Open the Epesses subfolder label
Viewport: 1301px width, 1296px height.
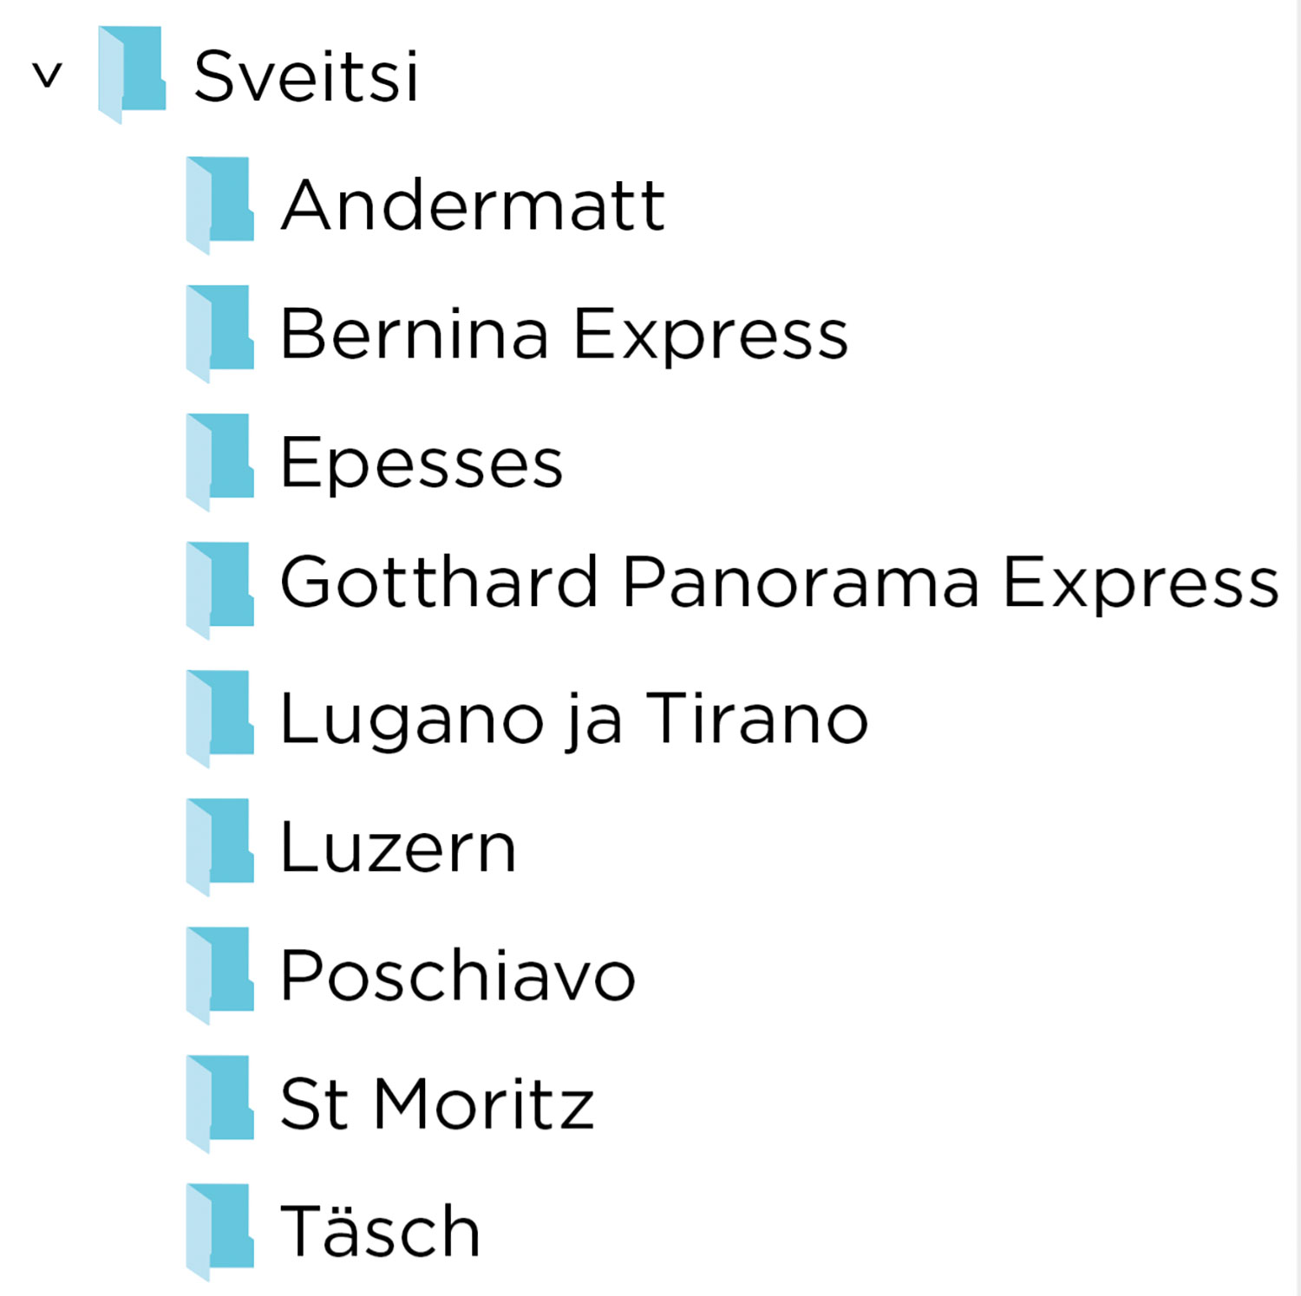point(422,463)
